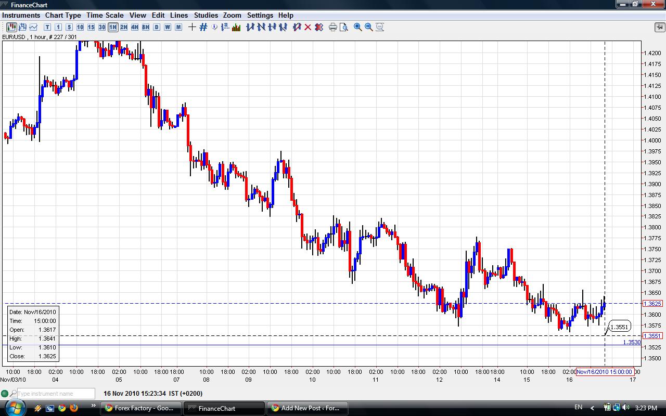Screen dimensions: 666x416
Task: Toggle the grid icon in toolbar
Action: click(x=203, y=27)
